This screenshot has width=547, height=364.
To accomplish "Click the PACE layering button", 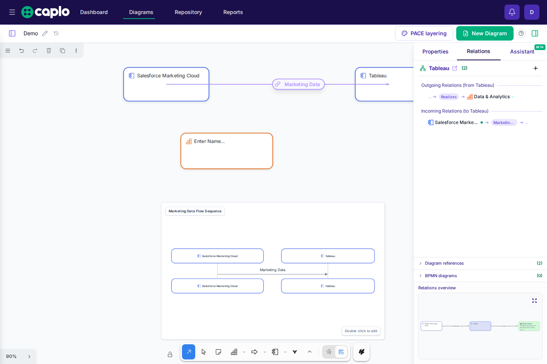I will [424, 33].
